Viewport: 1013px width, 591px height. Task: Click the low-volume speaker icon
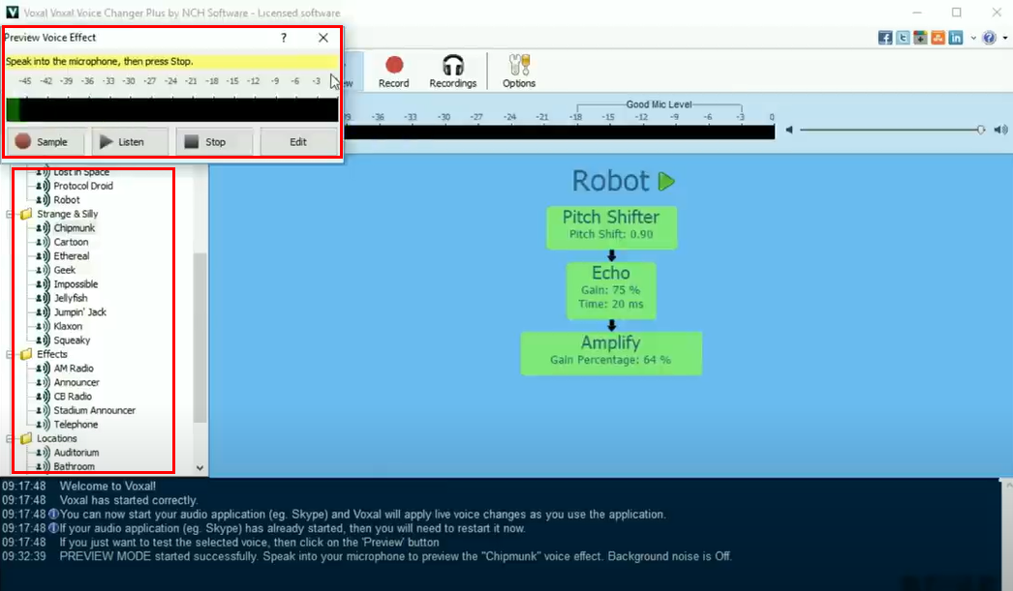click(789, 130)
